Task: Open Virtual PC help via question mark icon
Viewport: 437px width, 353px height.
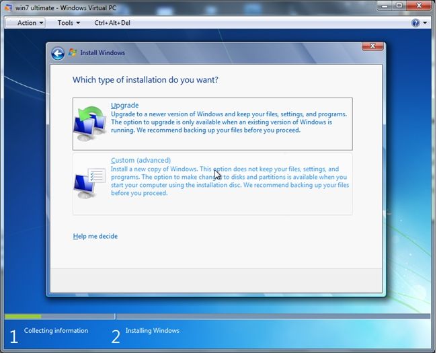Action: point(415,23)
